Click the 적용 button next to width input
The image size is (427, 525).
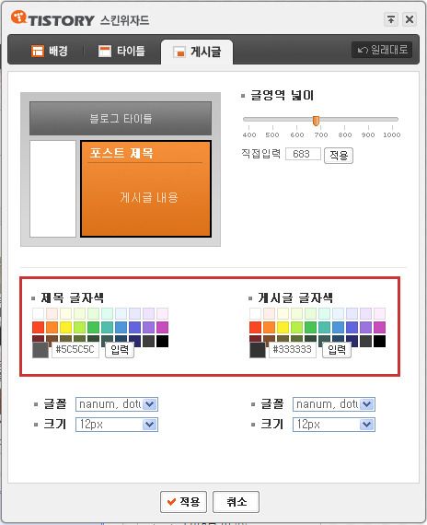point(339,155)
